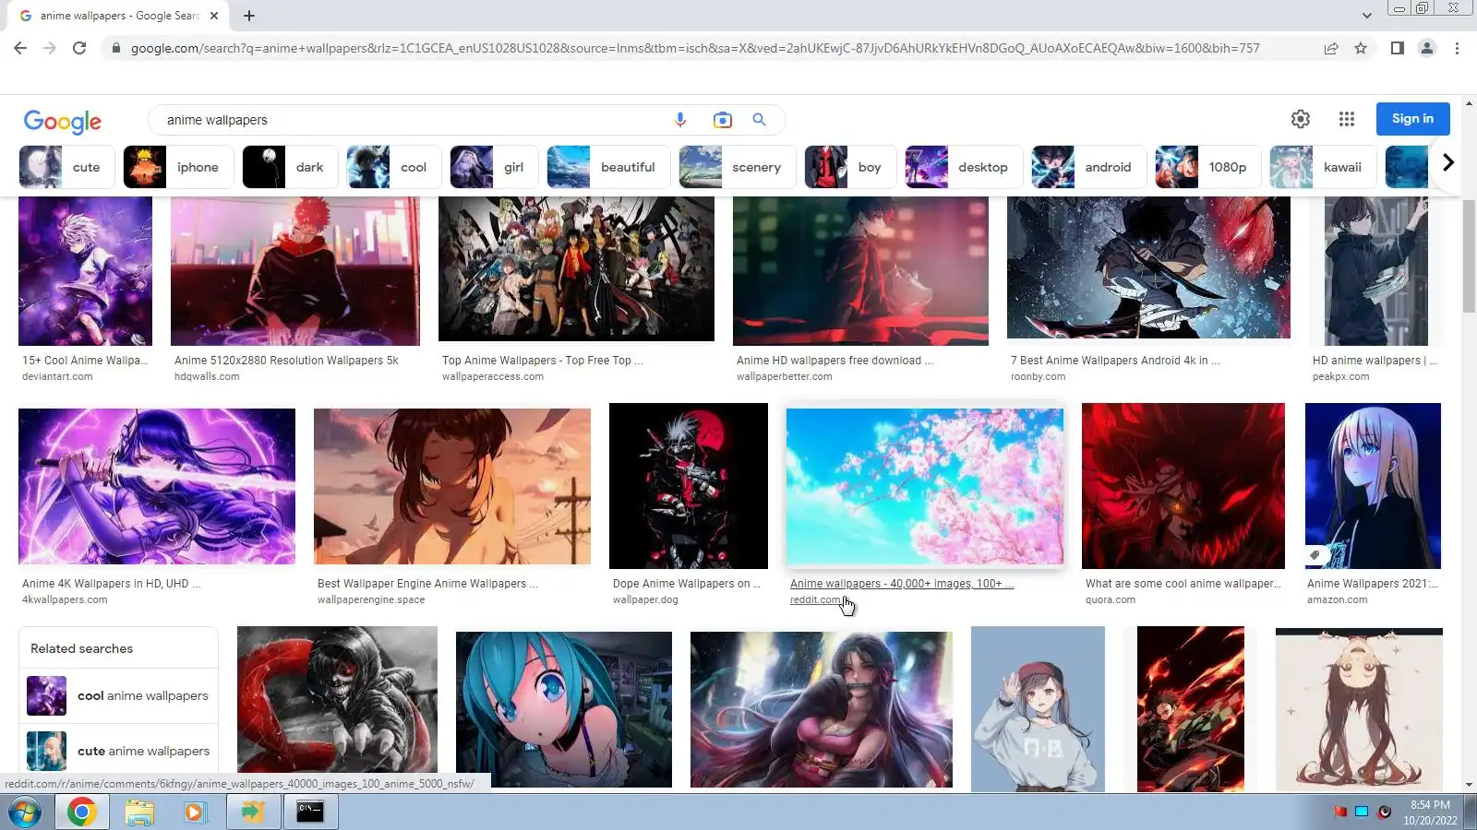Open the Anime 4K Wallpapers purple image
Image resolution: width=1477 pixels, height=830 pixels.
pyautogui.click(x=157, y=486)
